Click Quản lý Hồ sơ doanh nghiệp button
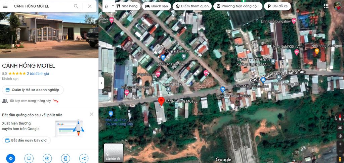This screenshot has width=344, height=163. (x=33, y=90)
